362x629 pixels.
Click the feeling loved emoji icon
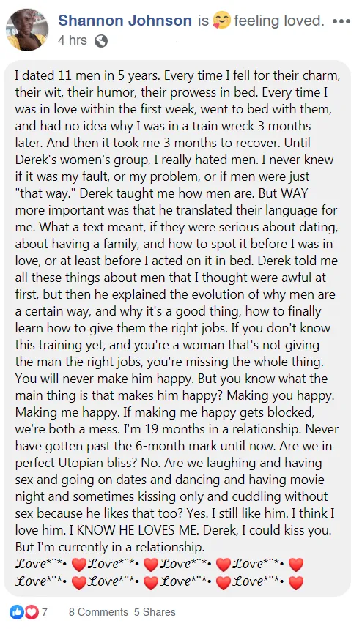[x=221, y=20]
